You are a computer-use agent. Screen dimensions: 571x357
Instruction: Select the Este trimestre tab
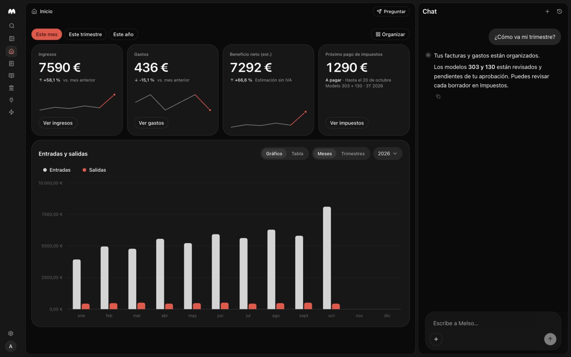point(85,34)
